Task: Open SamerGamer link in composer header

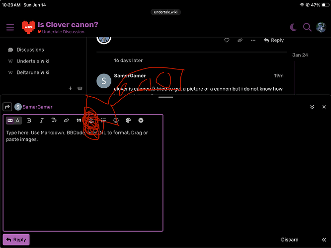Action: click(37, 107)
